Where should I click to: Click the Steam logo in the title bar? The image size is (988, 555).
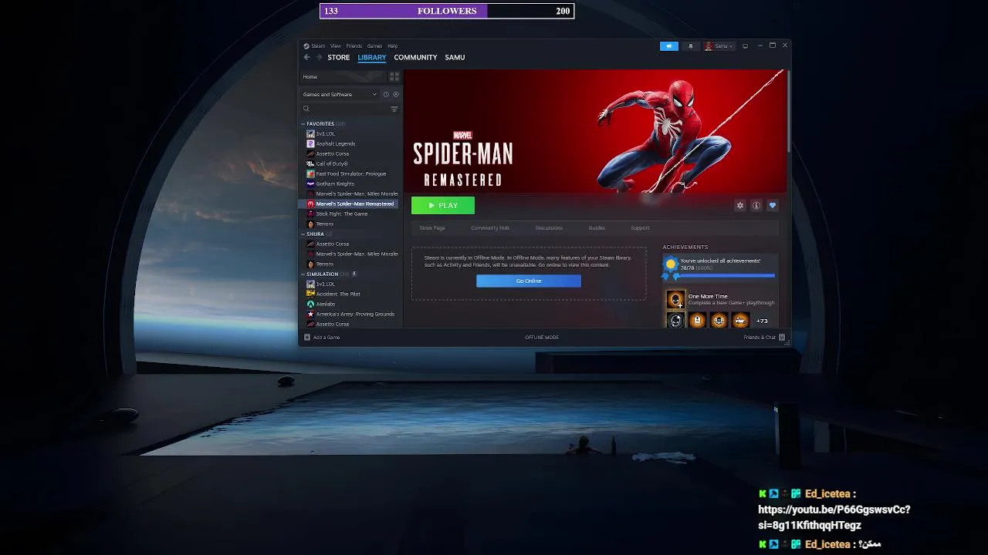click(306, 45)
